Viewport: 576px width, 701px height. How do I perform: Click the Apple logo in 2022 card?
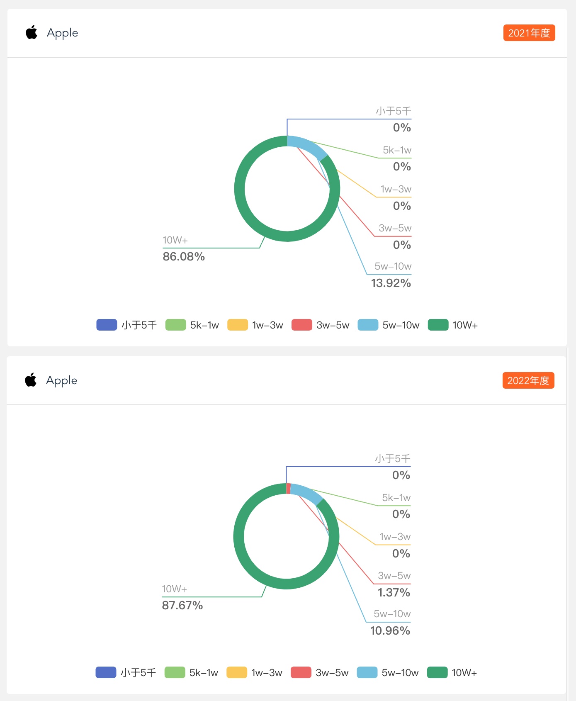point(31,380)
